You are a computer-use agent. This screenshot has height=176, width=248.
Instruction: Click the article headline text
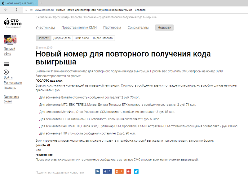pos(123,58)
